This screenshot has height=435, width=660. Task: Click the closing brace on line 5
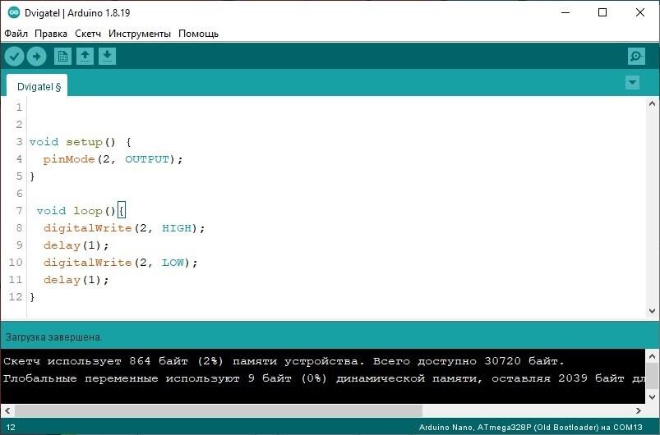[32, 176]
